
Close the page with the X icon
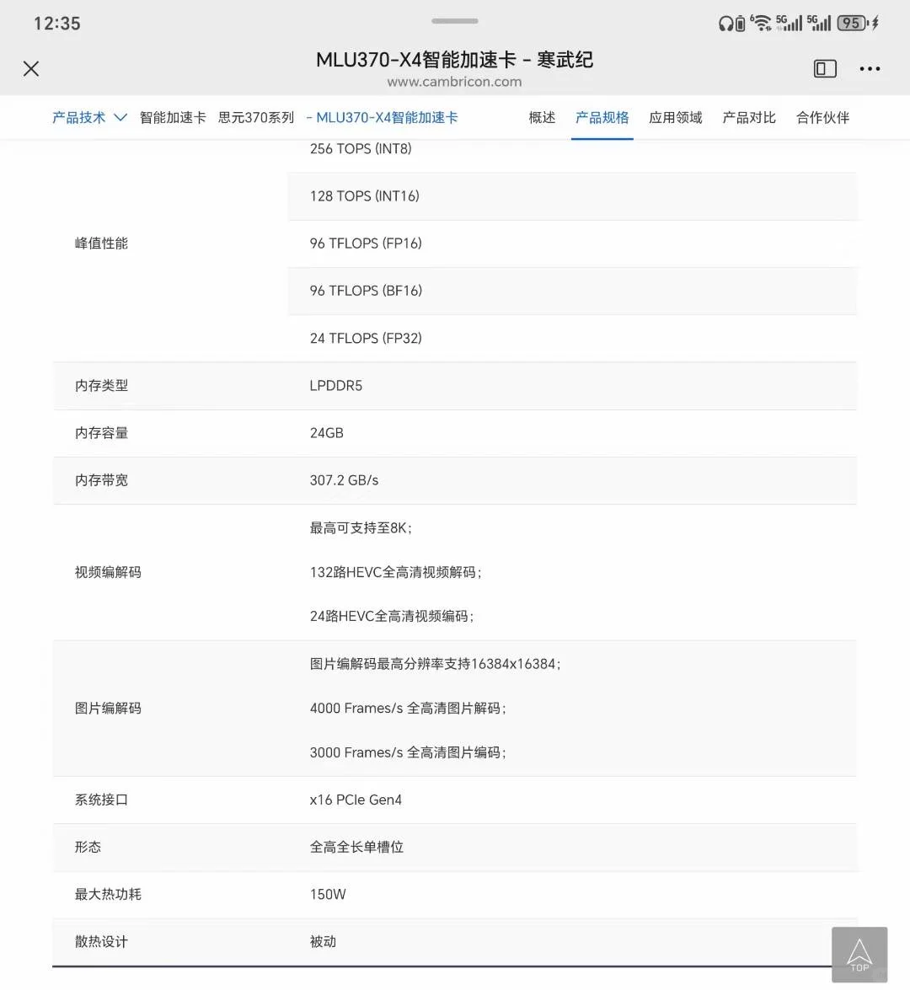[31, 68]
